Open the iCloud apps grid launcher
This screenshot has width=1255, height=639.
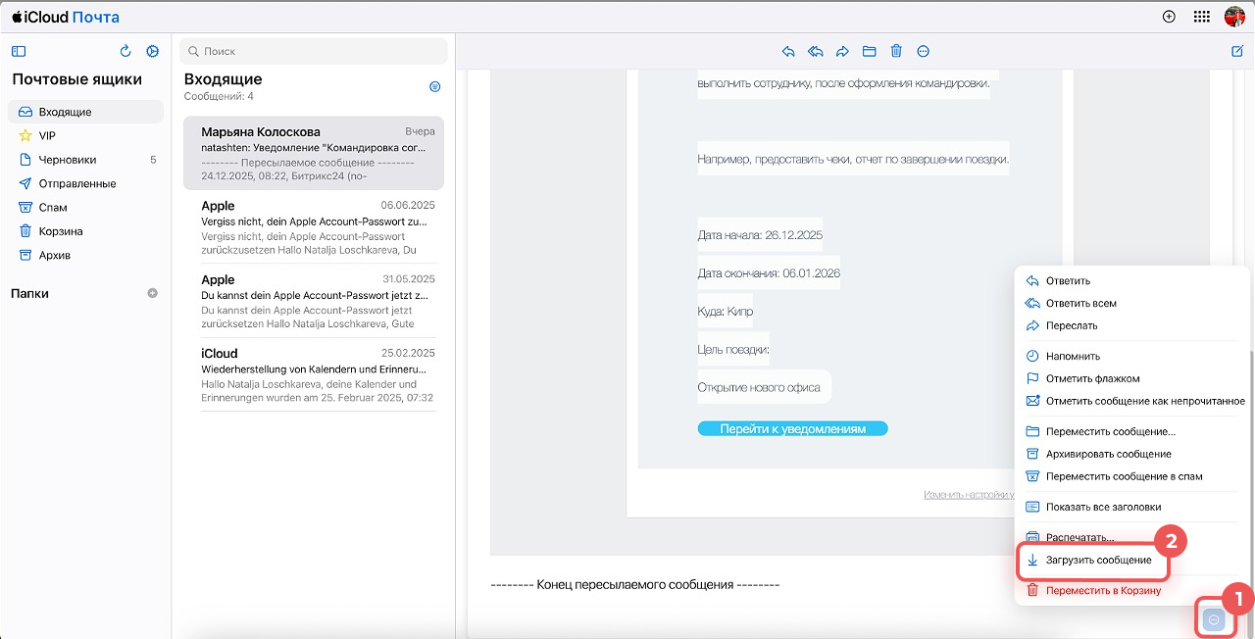click(x=1201, y=17)
